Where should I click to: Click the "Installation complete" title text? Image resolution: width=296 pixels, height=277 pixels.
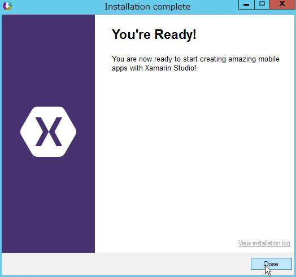(147, 7)
